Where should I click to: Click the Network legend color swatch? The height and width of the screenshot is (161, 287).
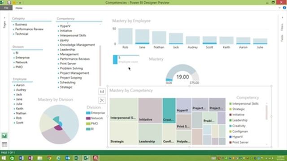[x=88, y=118]
